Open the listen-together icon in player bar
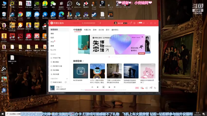 tap(151, 88)
